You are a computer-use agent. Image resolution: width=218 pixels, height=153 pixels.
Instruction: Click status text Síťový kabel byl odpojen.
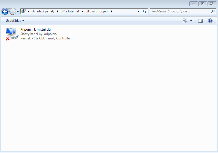point(39,34)
